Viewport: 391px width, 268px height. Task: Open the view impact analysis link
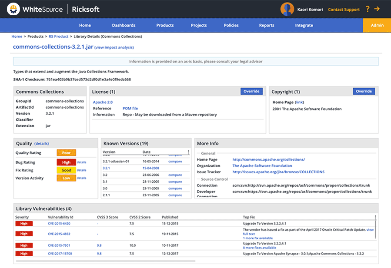point(114,47)
